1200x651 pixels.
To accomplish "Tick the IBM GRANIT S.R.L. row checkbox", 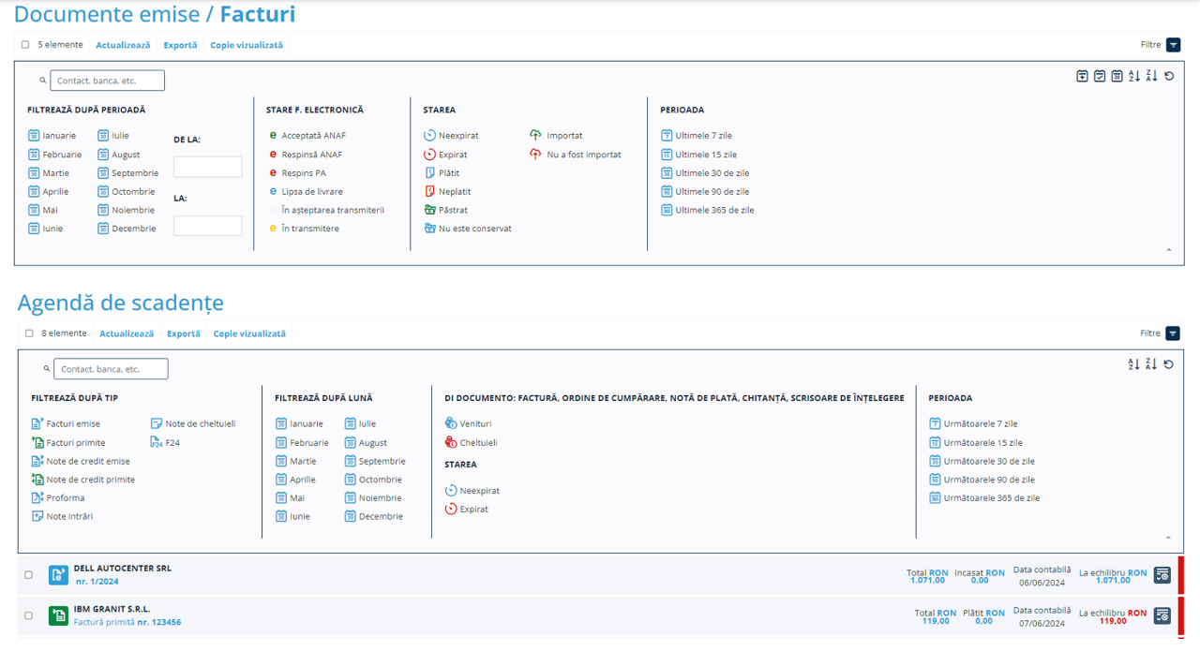I will [28, 615].
